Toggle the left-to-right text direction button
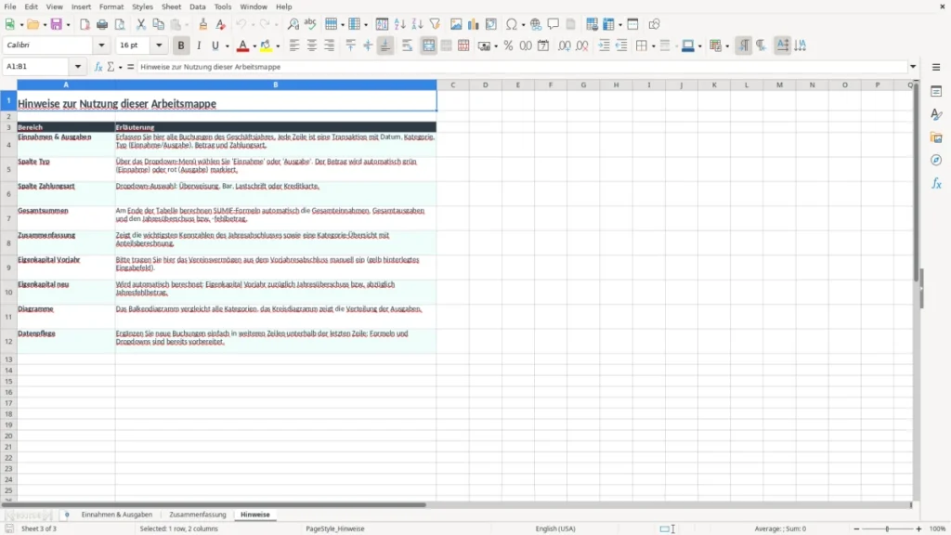This screenshot has height=535, width=951. 744,46
